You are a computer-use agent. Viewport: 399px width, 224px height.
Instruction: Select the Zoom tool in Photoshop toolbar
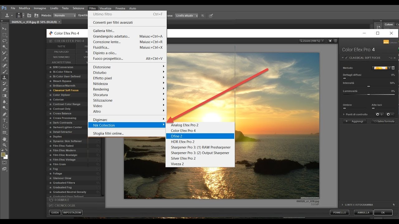pyautogui.click(x=4, y=145)
